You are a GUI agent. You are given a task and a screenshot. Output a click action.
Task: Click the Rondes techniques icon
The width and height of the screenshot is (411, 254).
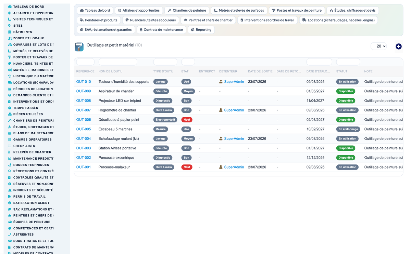click(10, 165)
